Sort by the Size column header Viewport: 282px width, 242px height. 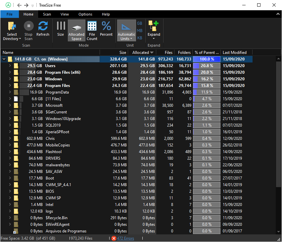click(x=114, y=53)
